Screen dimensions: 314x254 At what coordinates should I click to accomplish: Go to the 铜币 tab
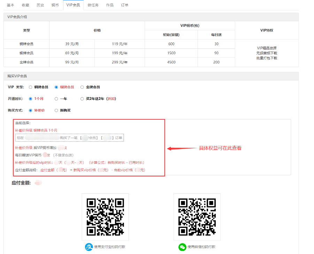pyautogui.click(x=55, y=5)
